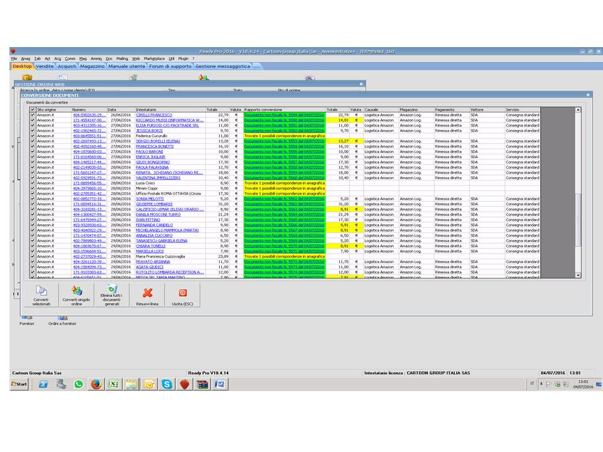Click Elimina tutti i documenti generati

click(112, 295)
